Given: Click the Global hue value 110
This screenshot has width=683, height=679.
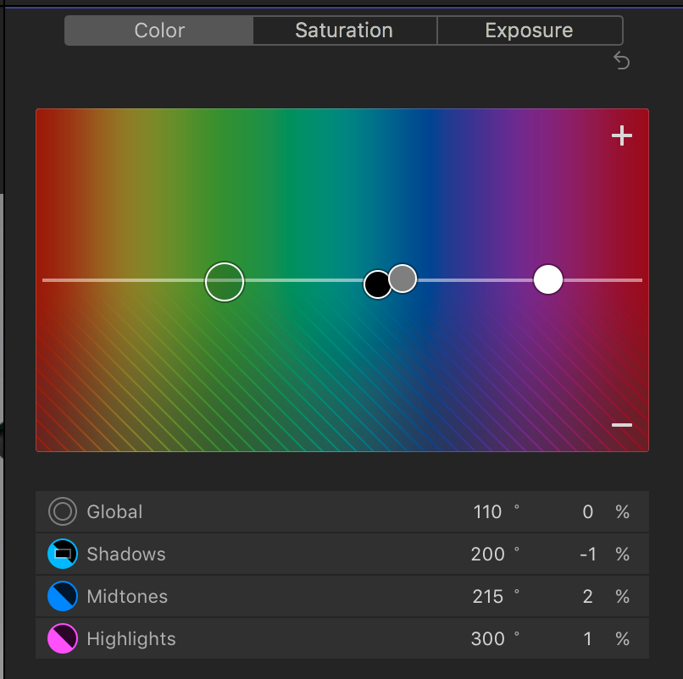Looking at the screenshot, I should pos(488,511).
